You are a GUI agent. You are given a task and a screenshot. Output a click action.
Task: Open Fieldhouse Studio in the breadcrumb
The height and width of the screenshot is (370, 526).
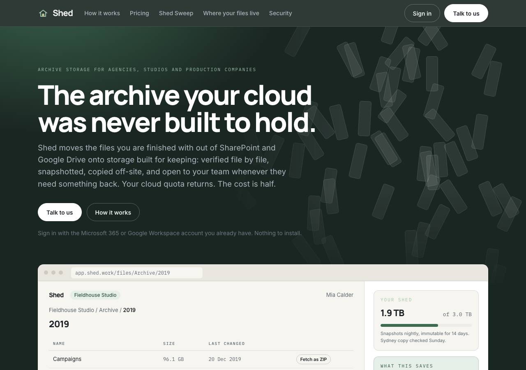tap(72, 310)
